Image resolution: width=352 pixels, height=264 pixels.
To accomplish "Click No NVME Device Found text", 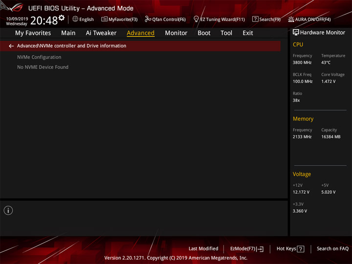I will click(x=43, y=67).
